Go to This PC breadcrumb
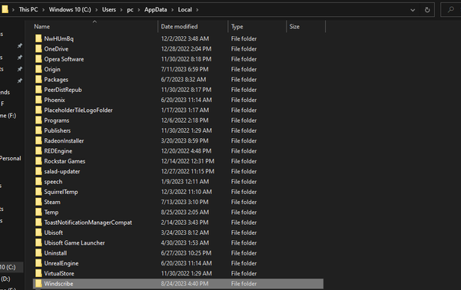The width and height of the screenshot is (461, 290). 28,10
